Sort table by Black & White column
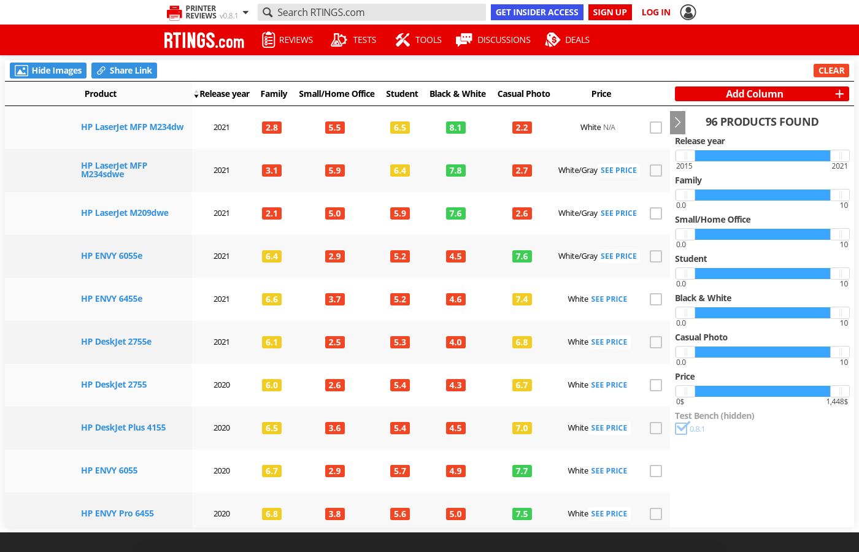 (x=457, y=94)
